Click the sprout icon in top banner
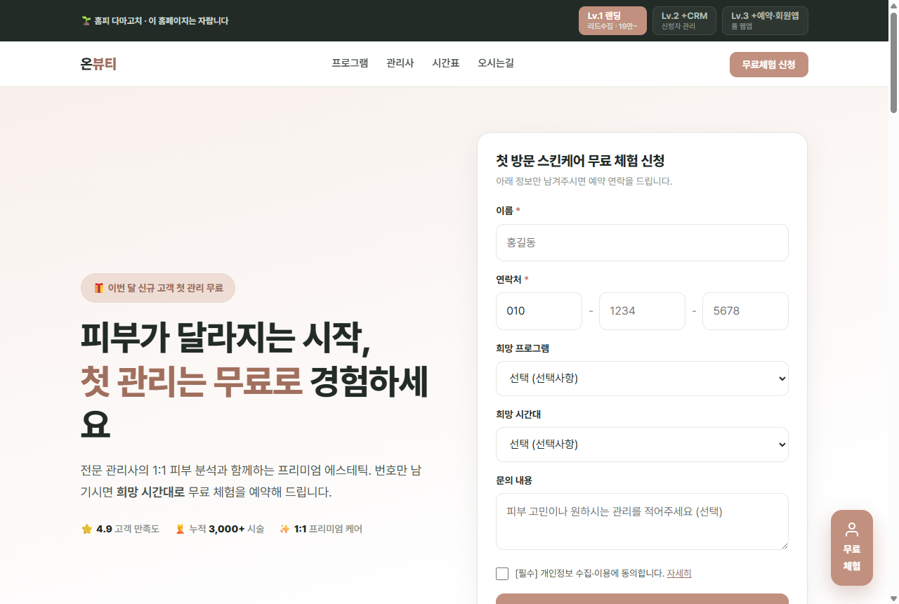899x604 pixels. click(86, 21)
